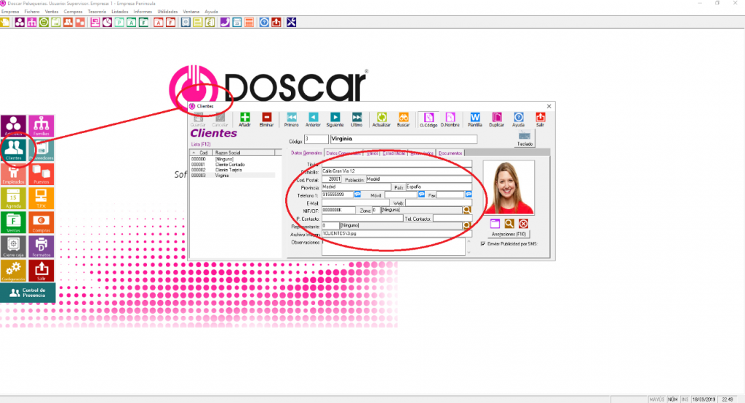Select the Cliente Contado row
The image size is (745, 403).
pyautogui.click(x=233, y=165)
